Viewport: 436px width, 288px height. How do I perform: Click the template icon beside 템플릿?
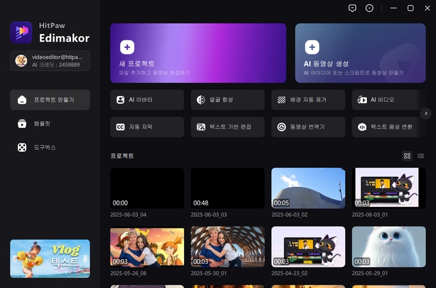click(22, 124)
